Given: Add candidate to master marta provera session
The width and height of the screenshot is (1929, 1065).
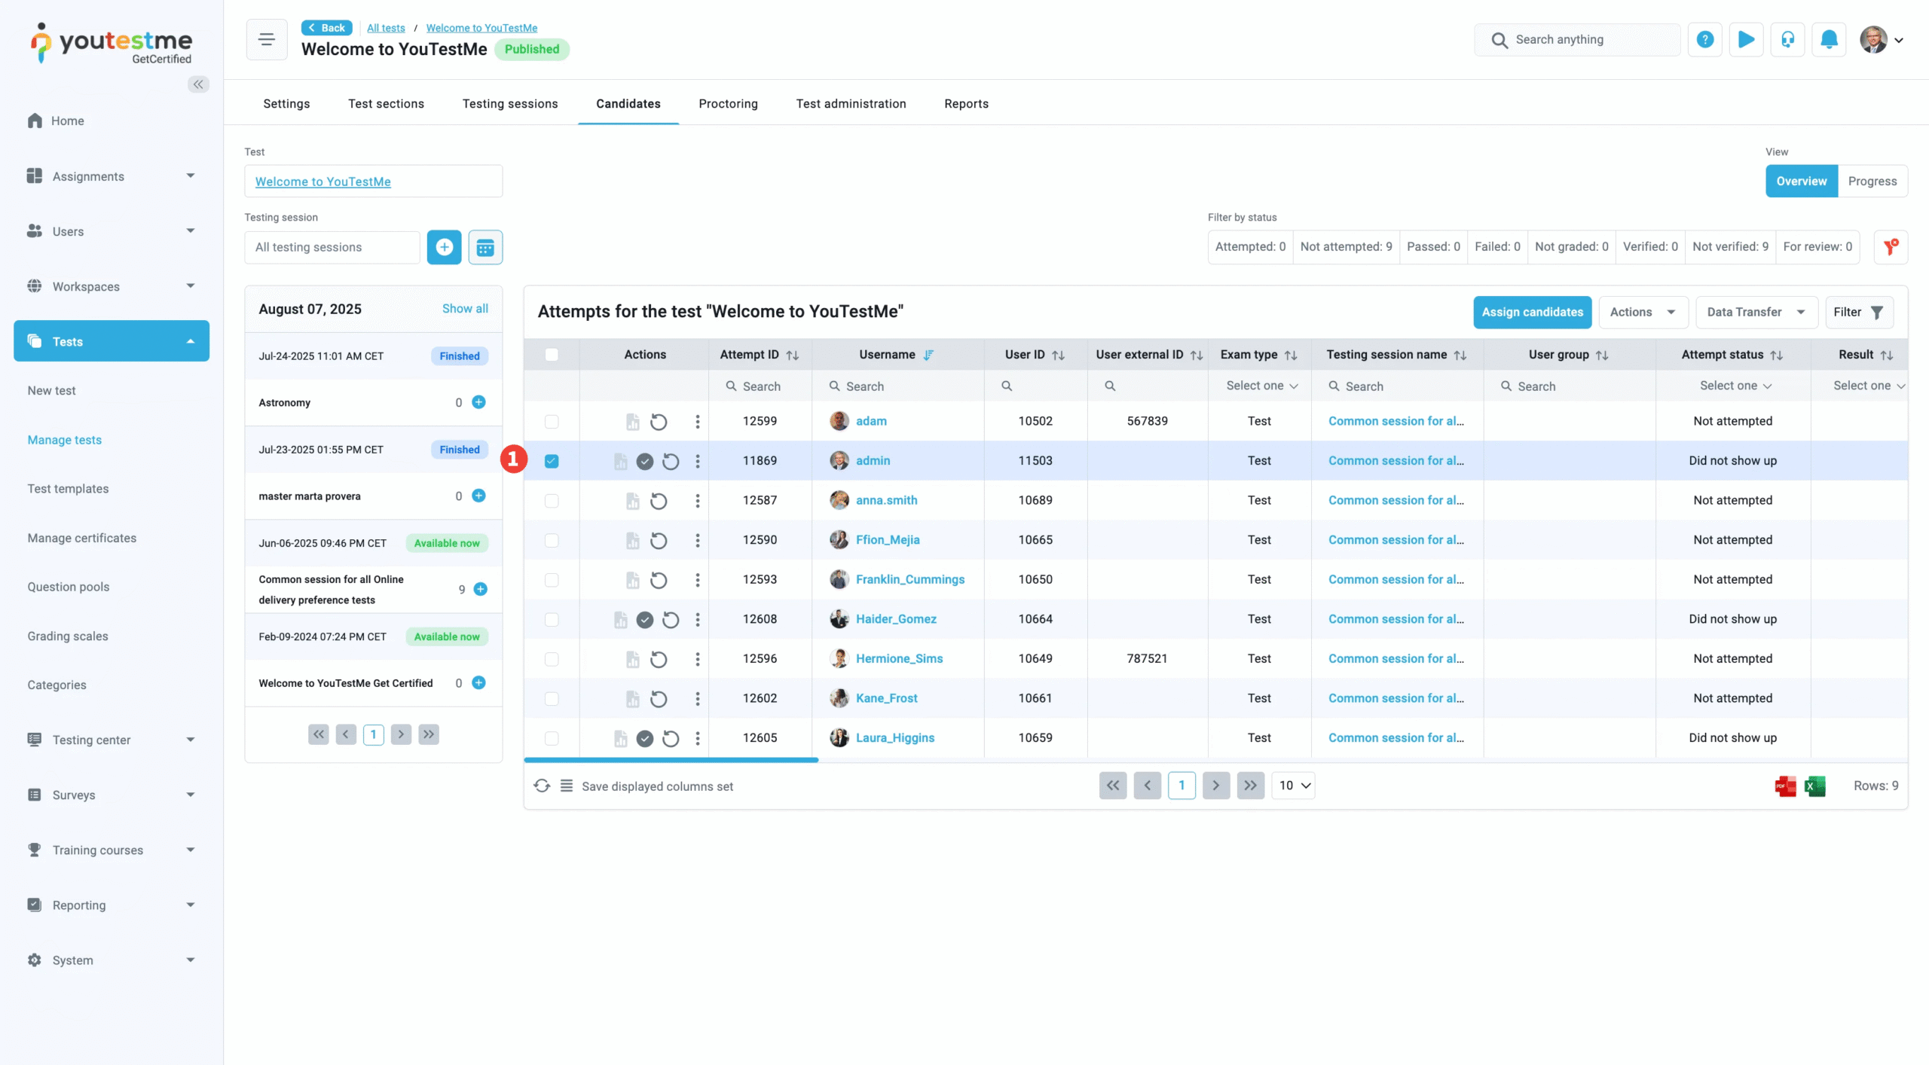Looking at the screenshot, I should pyautogui.click(x=478, y=496).
